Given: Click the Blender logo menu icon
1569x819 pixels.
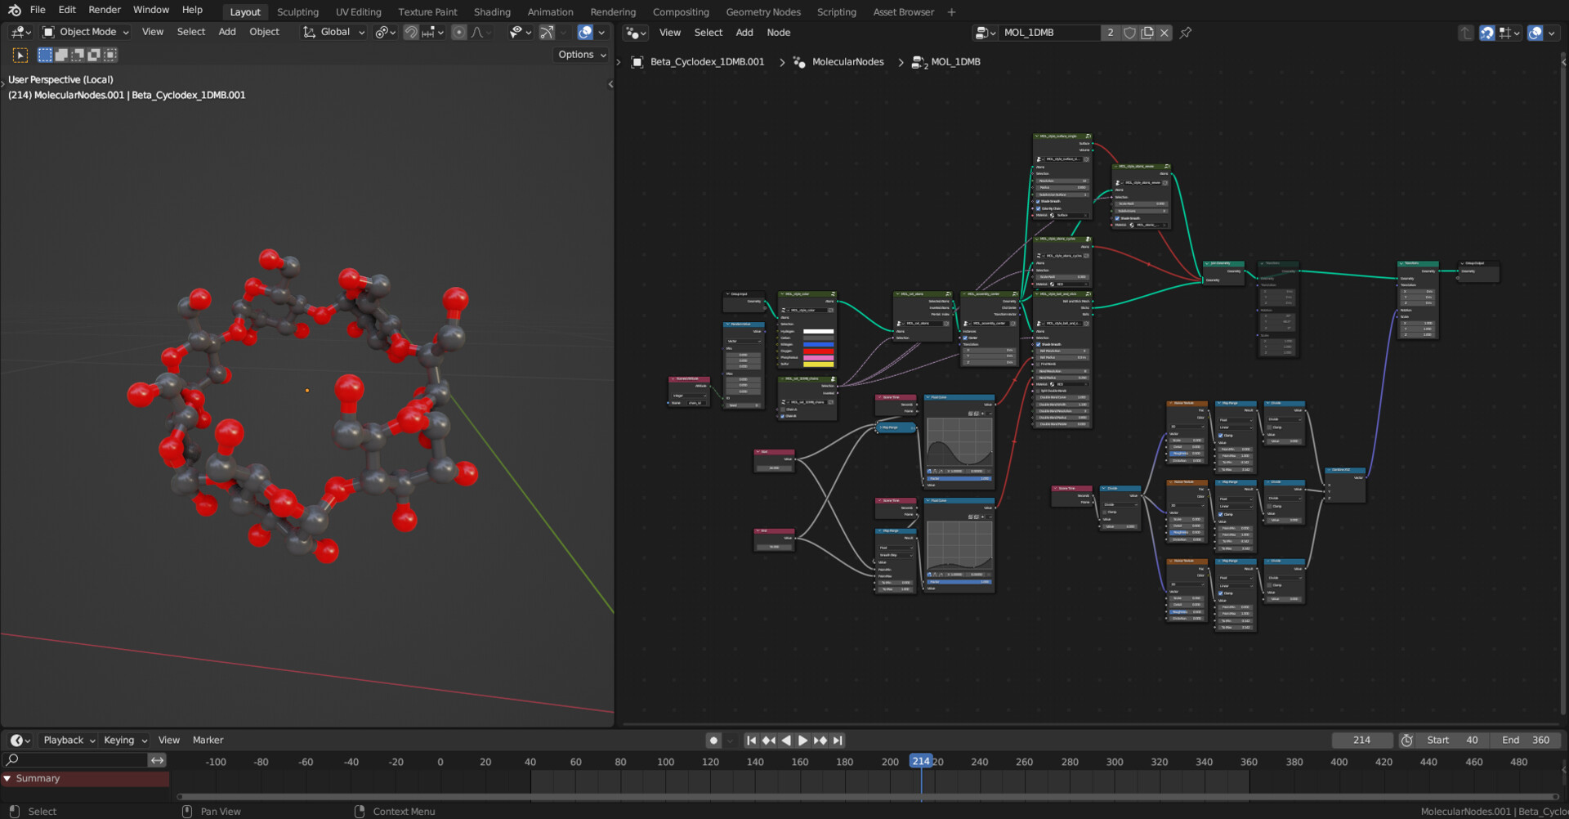Looking at the screenshot, I should pos(14,10).
